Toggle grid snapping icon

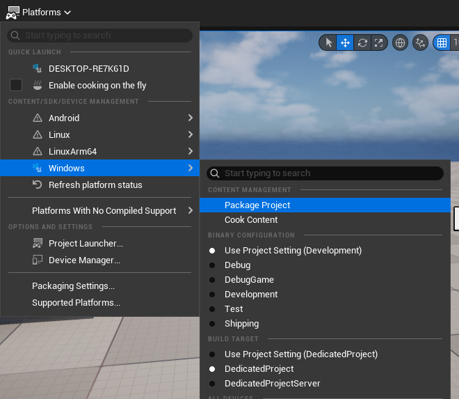[442, 42]
